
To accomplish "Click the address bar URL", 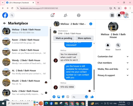I will [x=39, y=8].
